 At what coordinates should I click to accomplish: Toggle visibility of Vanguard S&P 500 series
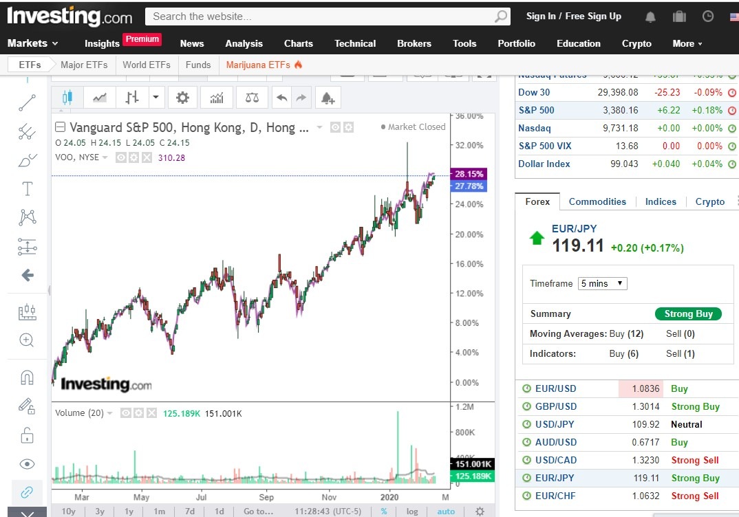pyautogui.click(x=335, y=127)
